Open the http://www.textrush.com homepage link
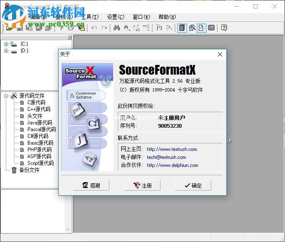285x242 pixels. [x=172, y=149]
